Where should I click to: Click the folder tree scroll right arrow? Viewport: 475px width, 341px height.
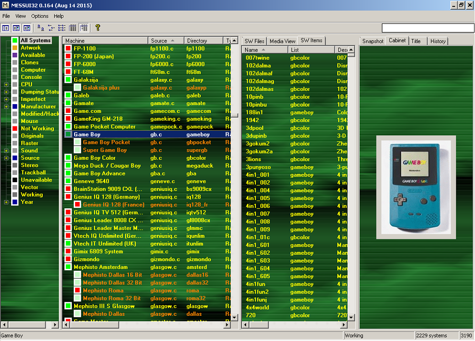pos(55,325)
